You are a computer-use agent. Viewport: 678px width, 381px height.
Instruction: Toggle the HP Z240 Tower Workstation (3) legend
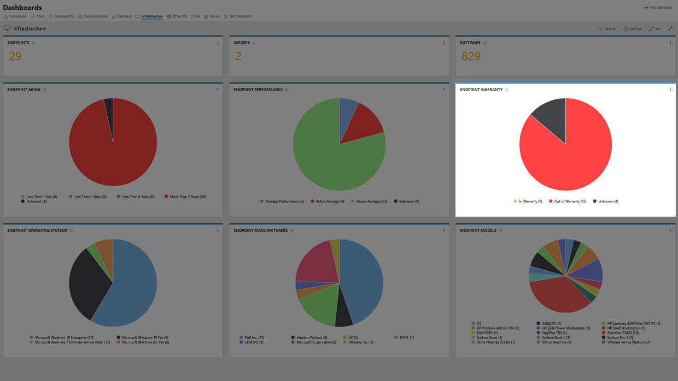[563, 328]
